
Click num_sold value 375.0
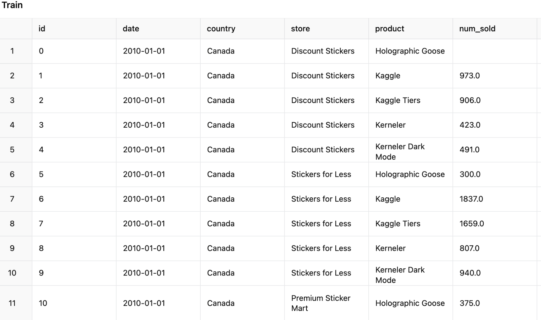pos(470,303)
